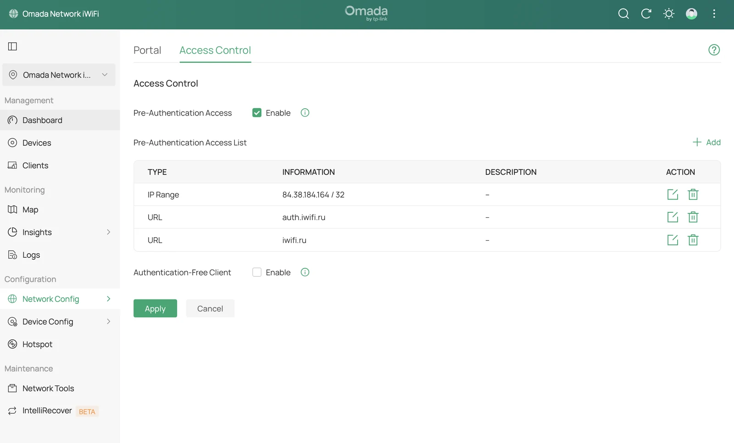Open Map under Monitoring
The width and height of the screenshot is (734, 443).
(60, 210)
